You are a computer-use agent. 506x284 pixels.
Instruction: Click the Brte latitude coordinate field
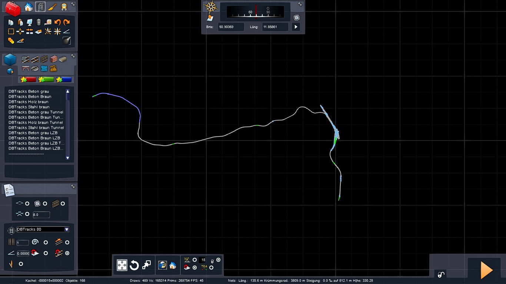(x=231, y=27)
